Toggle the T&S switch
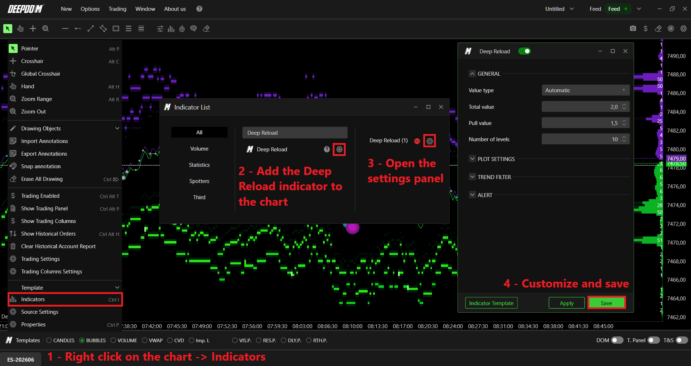 pos(682,340)
